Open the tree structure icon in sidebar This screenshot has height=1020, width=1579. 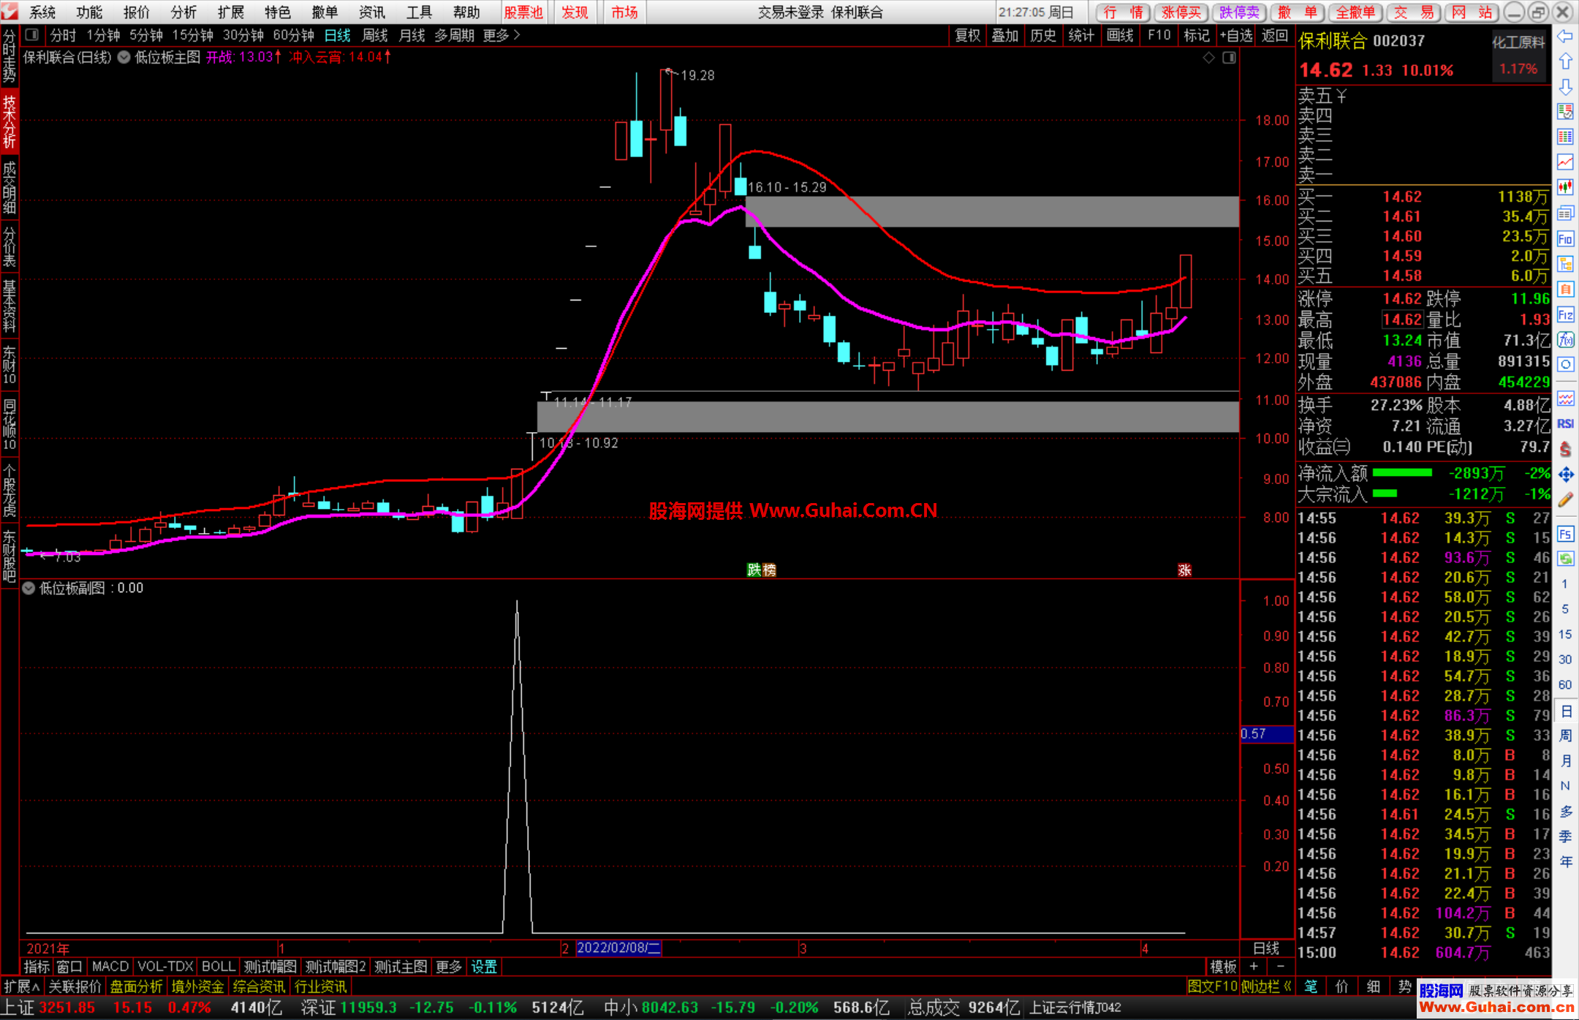pyautogui.click(x=1565, y=264)
